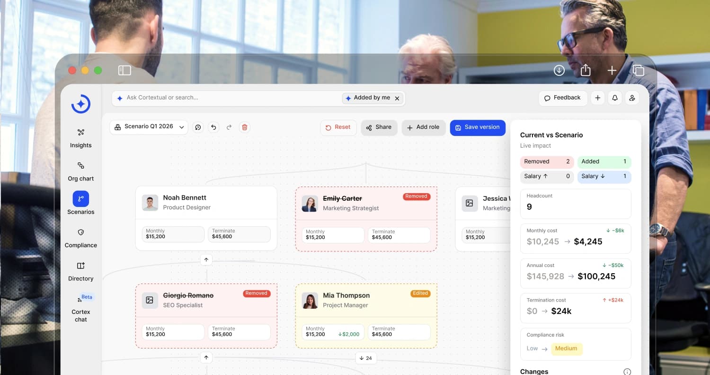Expand the Scenario Q1 2026 dropdown
This screenshot has width=710, height=375.
149,127
